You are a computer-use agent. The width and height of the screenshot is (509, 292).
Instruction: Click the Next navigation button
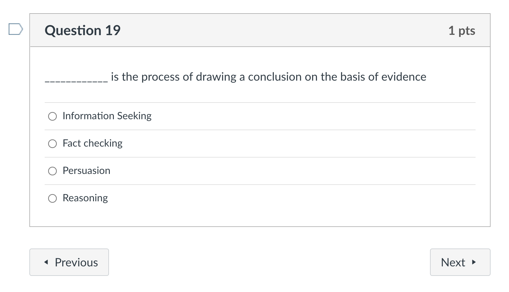460,262
